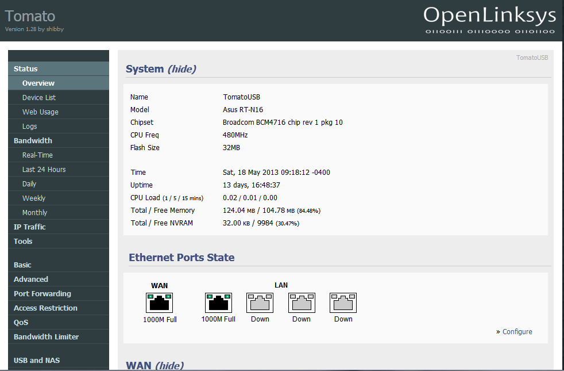Screen dimensions: 564x371
Task: Click the Chipset label
Action: pos(142,123)
